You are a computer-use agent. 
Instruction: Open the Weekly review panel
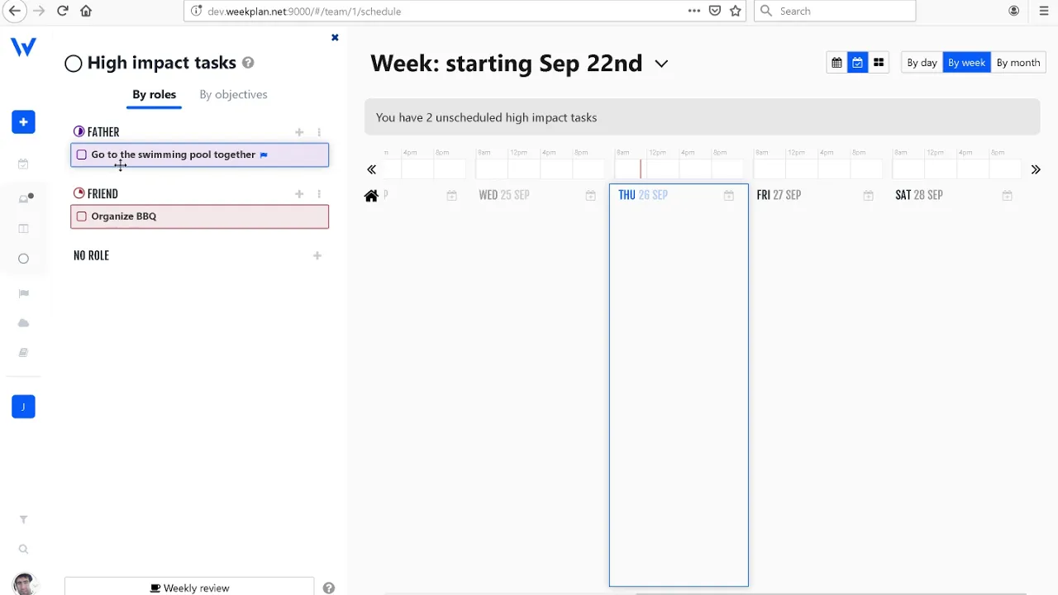(x=189, y=588)
